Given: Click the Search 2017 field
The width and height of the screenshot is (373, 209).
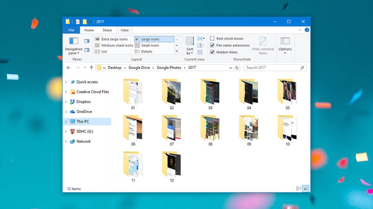Looking at the screenshot, I should 275,68.
